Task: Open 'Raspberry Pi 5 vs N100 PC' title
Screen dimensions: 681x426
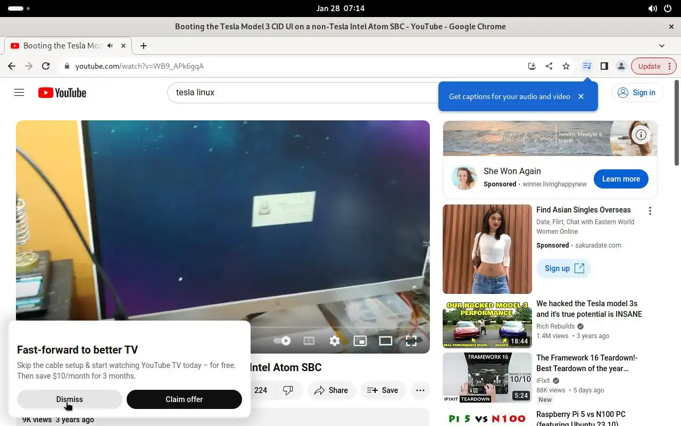Action: [x=581, y=418]
